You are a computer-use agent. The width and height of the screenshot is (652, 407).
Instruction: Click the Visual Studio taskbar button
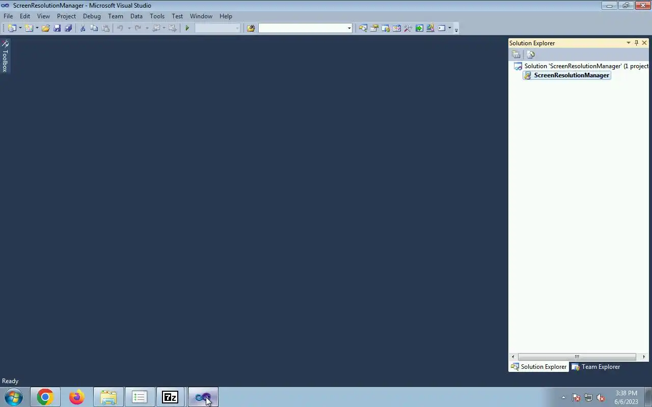203,397
